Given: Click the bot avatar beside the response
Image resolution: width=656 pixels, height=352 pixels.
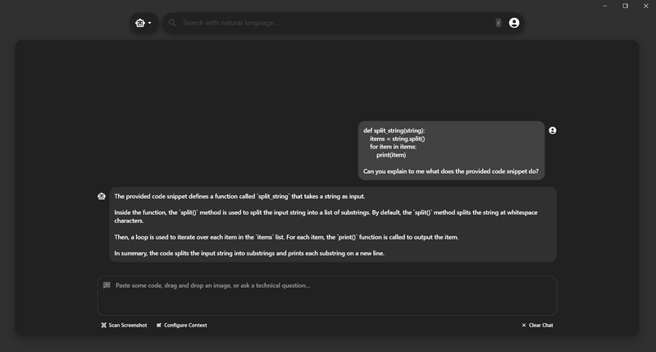Looking at the screenshot, I should tap(102, 196).
